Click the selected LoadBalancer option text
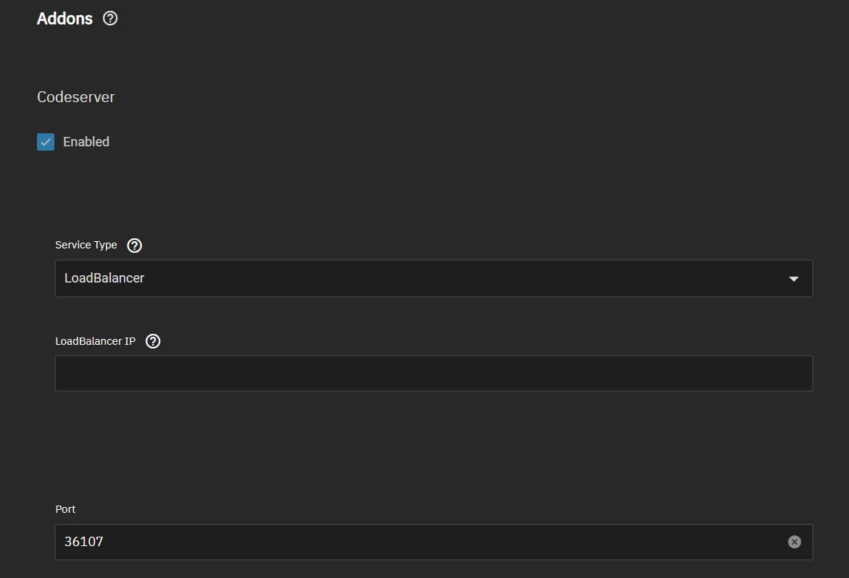Image resolution: width=849 pixels, height=578 pixels. point(104,278)
